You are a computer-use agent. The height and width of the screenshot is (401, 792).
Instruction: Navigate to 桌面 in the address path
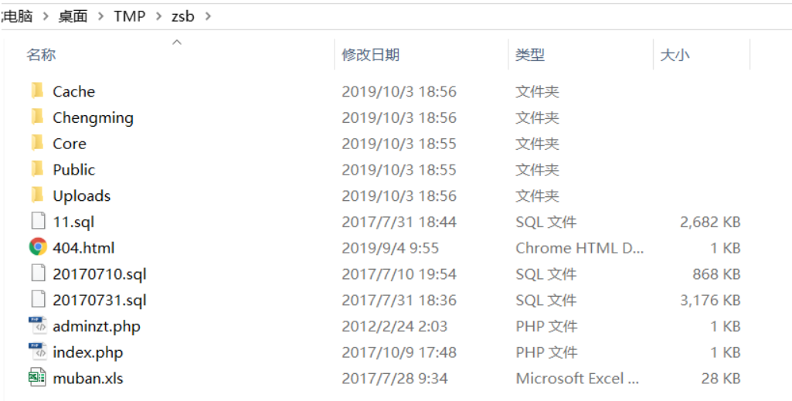(x=73, y=16)
